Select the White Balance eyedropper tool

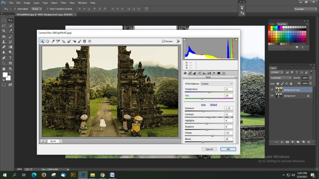tap(53, 41)
